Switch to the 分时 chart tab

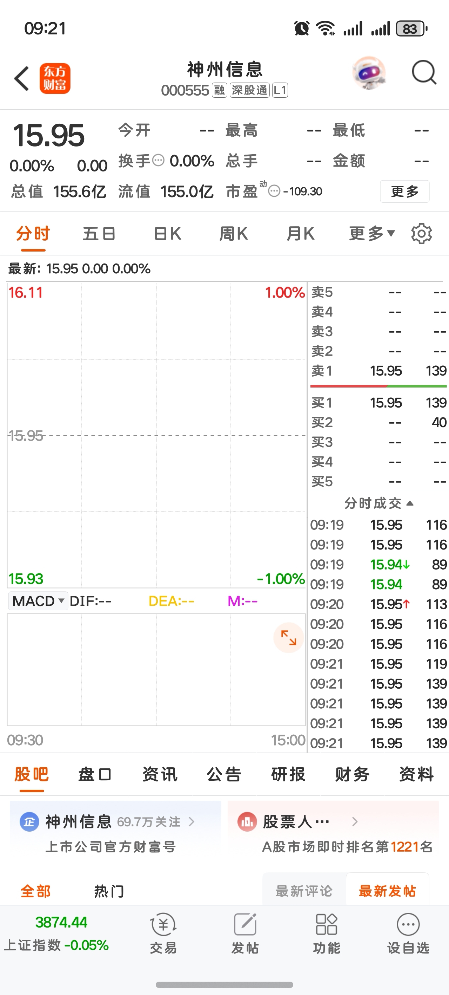33,234
